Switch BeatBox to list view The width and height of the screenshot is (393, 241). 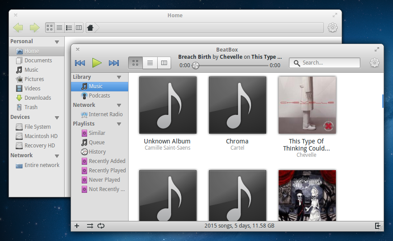click(150, 63)
